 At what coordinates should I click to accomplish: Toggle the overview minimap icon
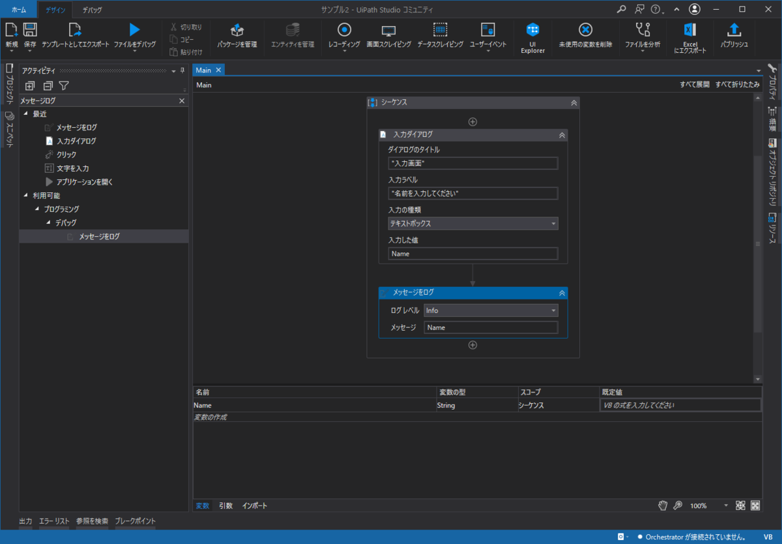[x=755, y=506]
